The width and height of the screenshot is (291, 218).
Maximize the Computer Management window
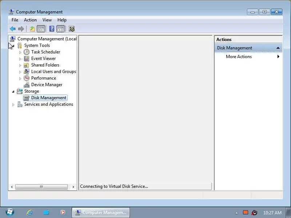(x=264, y=12)
